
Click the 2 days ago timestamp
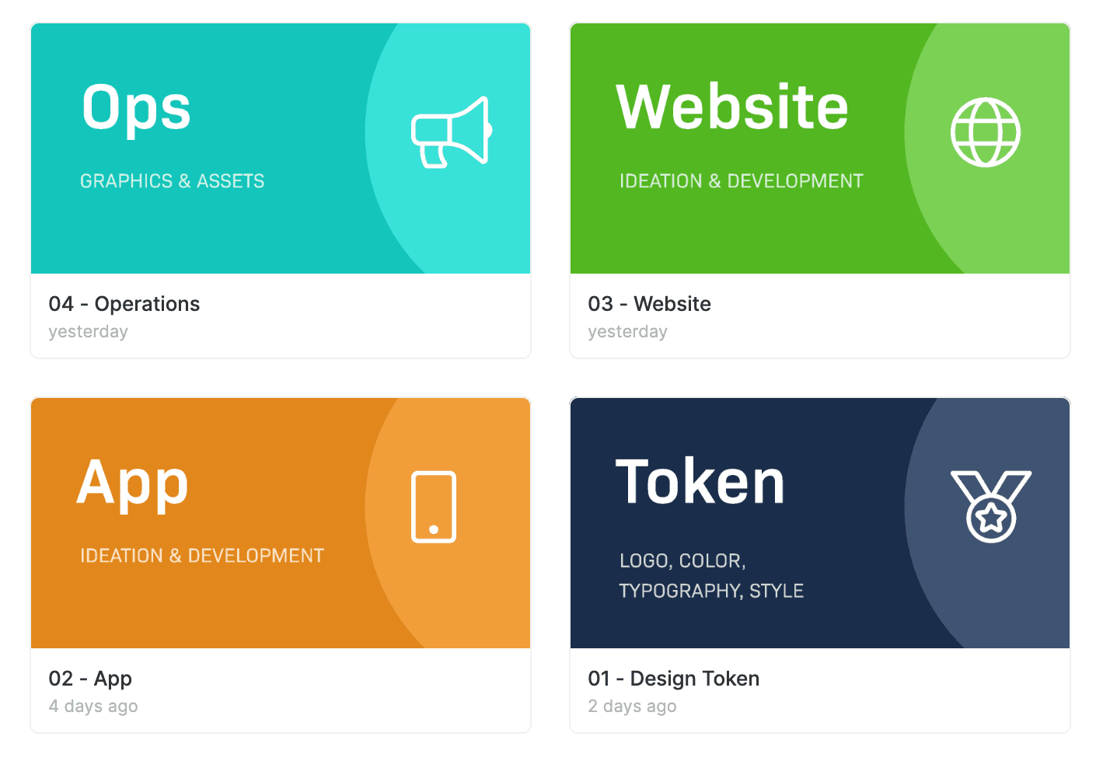(632, 706)
